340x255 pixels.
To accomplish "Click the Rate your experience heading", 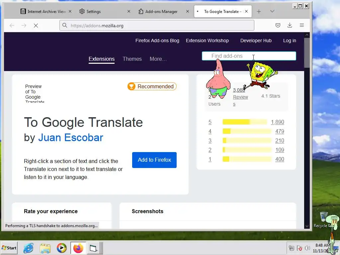I will tap(51, 211).
